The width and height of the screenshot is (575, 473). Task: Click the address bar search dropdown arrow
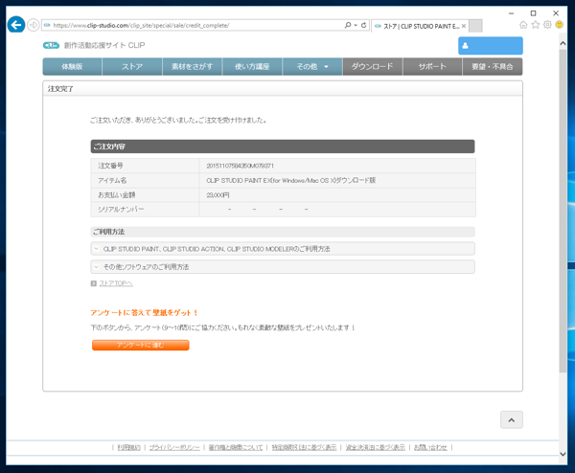[356, 25]
